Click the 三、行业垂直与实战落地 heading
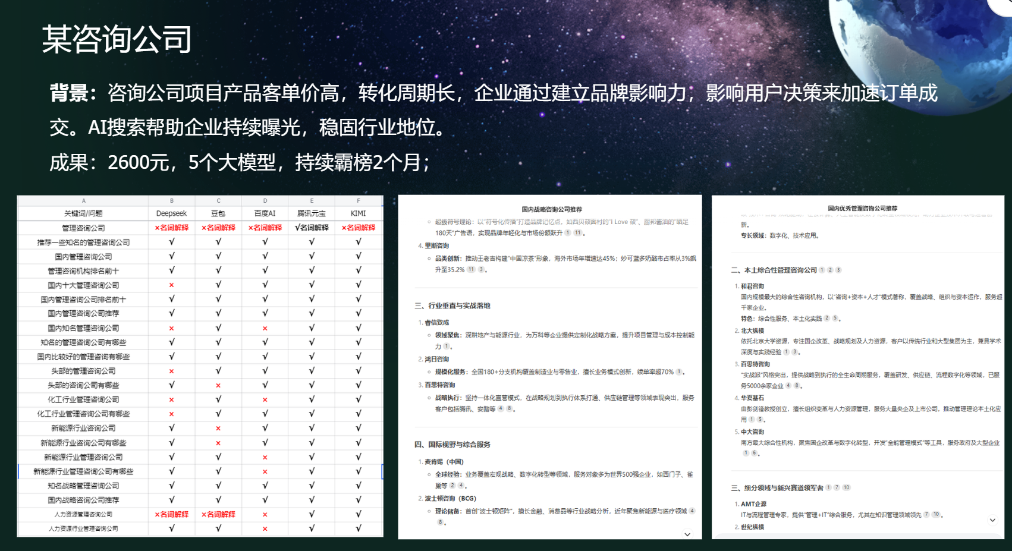1012x551 pixels. pyautogui.click(x=452, y=306)
